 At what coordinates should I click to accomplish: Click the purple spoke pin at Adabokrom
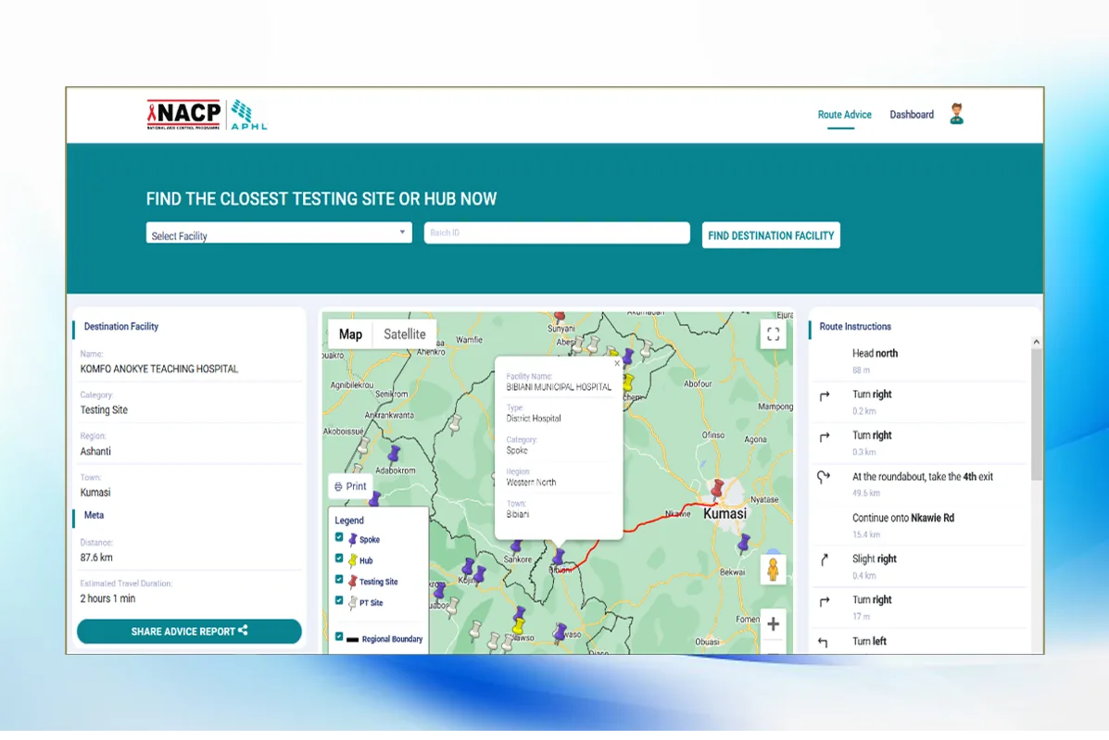point(394,453)
